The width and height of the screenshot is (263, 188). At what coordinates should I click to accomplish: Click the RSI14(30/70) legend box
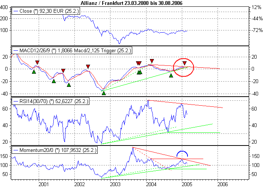[x=50, y=101]
